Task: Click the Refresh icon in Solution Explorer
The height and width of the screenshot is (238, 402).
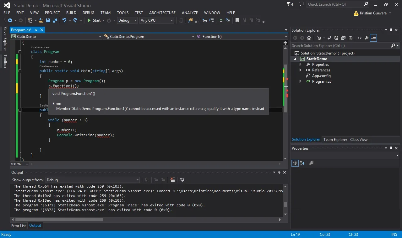Action: click(336, 38)
